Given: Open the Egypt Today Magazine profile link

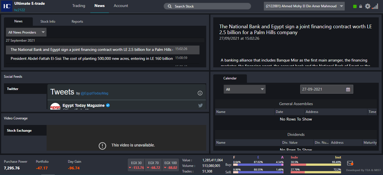Looking at the screenshot, I should 84,105.
